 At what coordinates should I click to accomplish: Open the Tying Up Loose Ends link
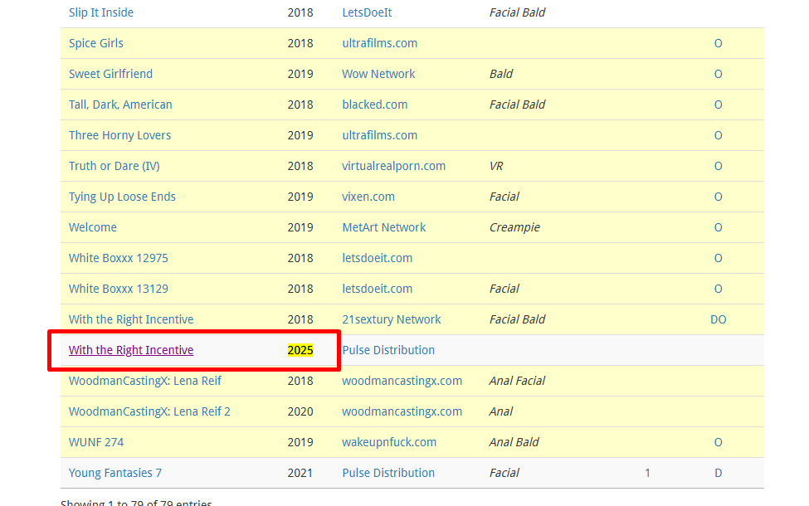pyautogui.click(x=122, y=197)
